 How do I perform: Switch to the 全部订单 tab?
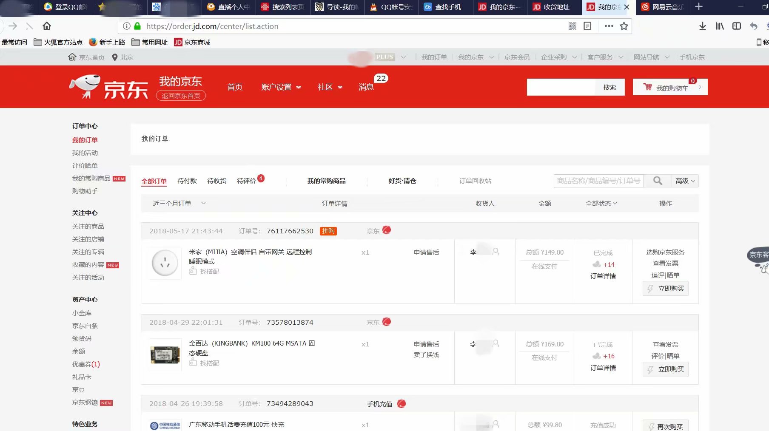click(154, 181)
